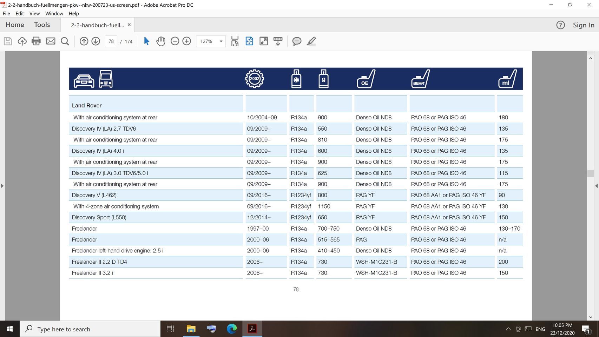Viewport: 599px width, 337px height.
Task: Click the taskbar search box
Action: [x=90, y=329]
